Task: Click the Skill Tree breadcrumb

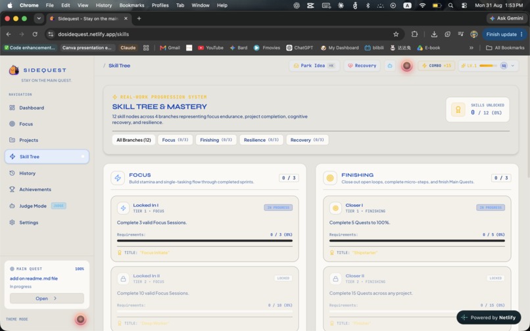Action: tap(119, 66)
